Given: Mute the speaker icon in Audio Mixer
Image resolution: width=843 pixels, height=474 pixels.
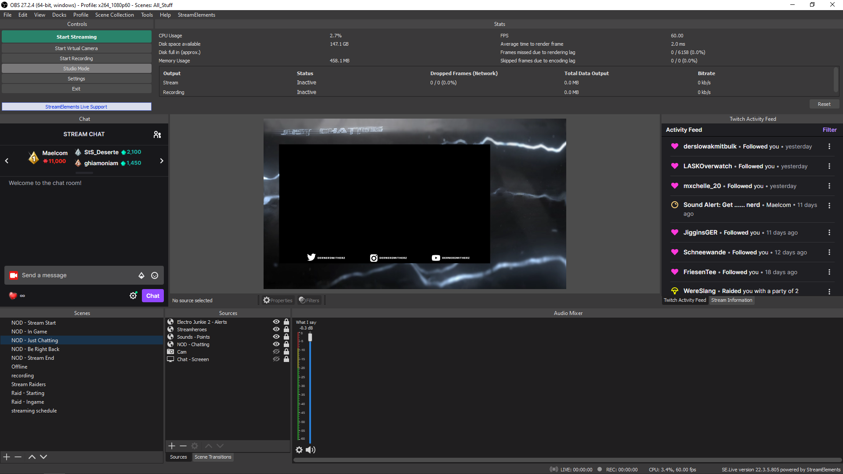Looking at the screenshot, I should click(x=311, y=450).
